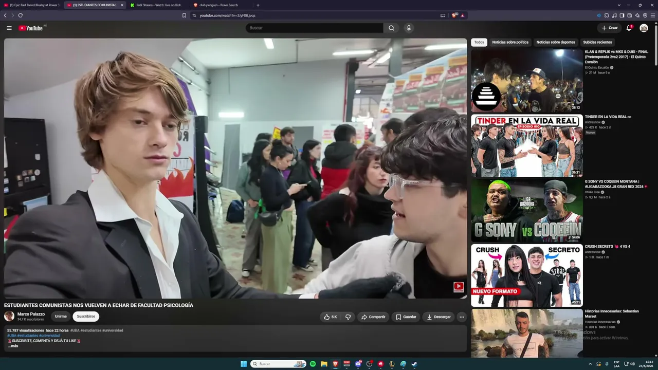Focus the YouTube Buscar search field
The height and width of the screenshot is (370, 658).
pos(314,28)
